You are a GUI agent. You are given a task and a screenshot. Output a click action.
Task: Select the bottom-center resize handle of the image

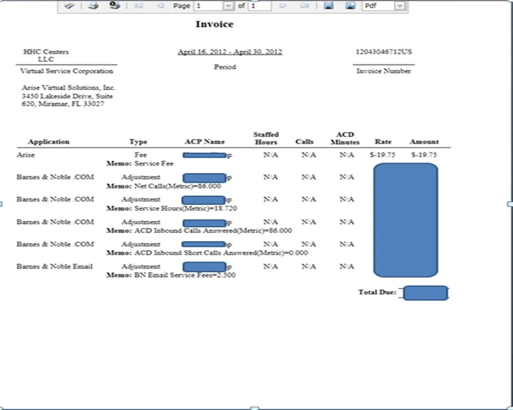coord(255,408)
